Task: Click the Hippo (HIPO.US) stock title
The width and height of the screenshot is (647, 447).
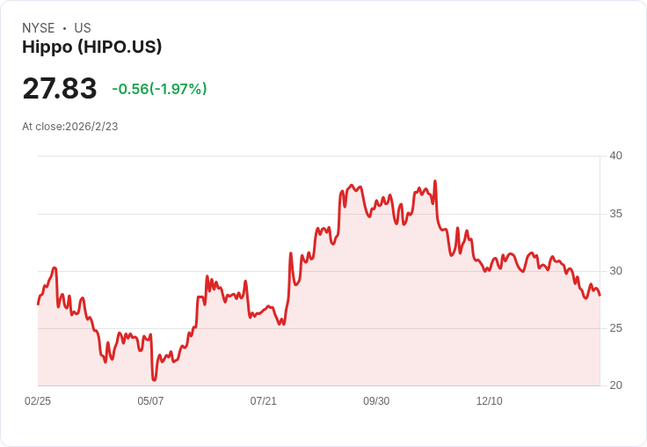Action: click(92, 48)
